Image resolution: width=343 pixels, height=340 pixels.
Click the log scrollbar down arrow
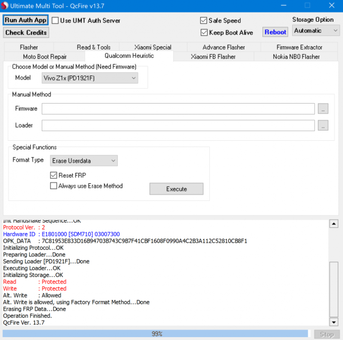click(x=334, y=322)
